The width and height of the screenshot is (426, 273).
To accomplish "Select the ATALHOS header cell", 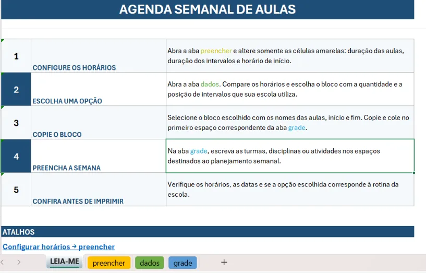I will (208, 232).
